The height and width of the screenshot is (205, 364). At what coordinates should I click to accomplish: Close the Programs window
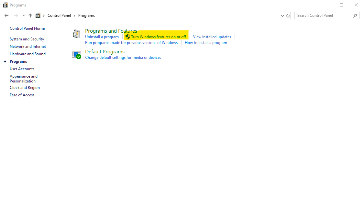pyautogui.click(x=356, y=5)
